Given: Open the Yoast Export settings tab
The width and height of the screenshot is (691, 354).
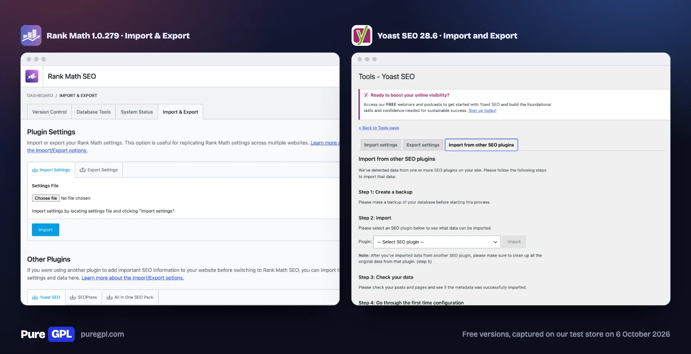Looking at the screenshot, I should [423, 145].
